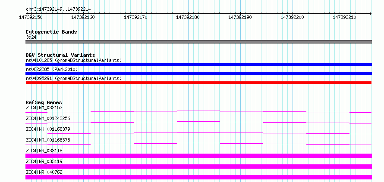This screenshot has height=182, width=384.
Task: Click the NM_001168379 intron line
Action: 198,133
